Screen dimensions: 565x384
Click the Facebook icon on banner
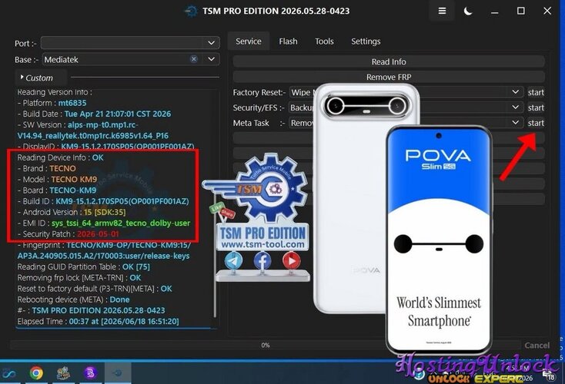pyautogui.click(x=262, y=260)
